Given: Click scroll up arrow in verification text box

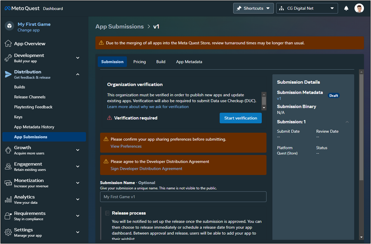Looking at the screenshot, I should pyautogui.click(x=264, y=94).
